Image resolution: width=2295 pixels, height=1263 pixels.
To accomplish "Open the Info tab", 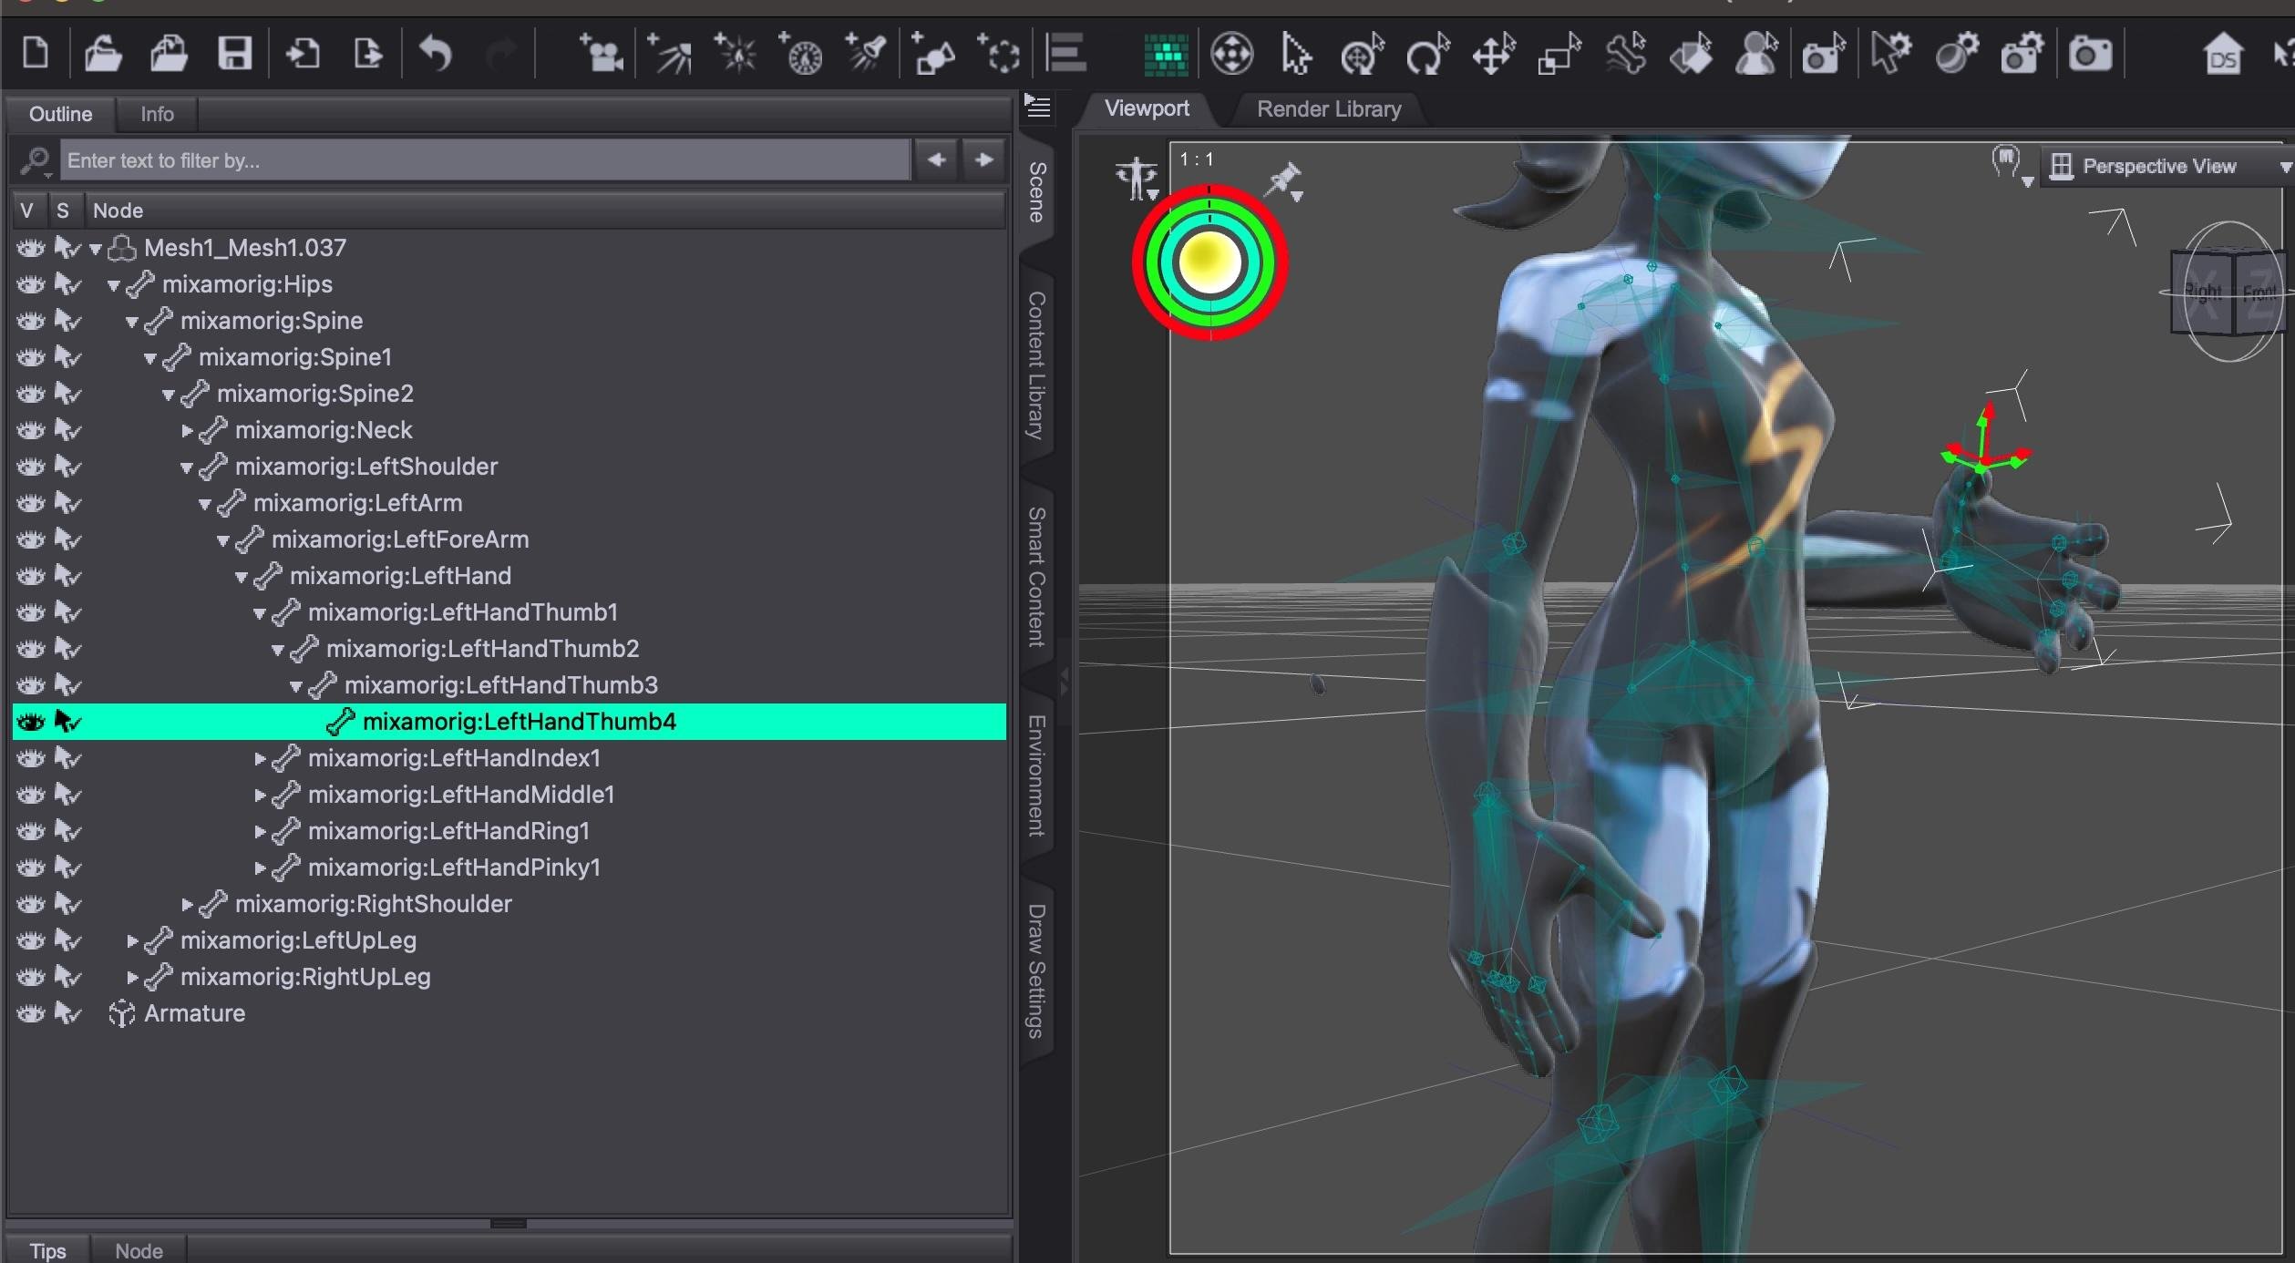I will click(157, 114).
